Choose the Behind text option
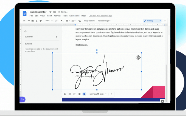186x116 pixels. [x=79, y=94]
